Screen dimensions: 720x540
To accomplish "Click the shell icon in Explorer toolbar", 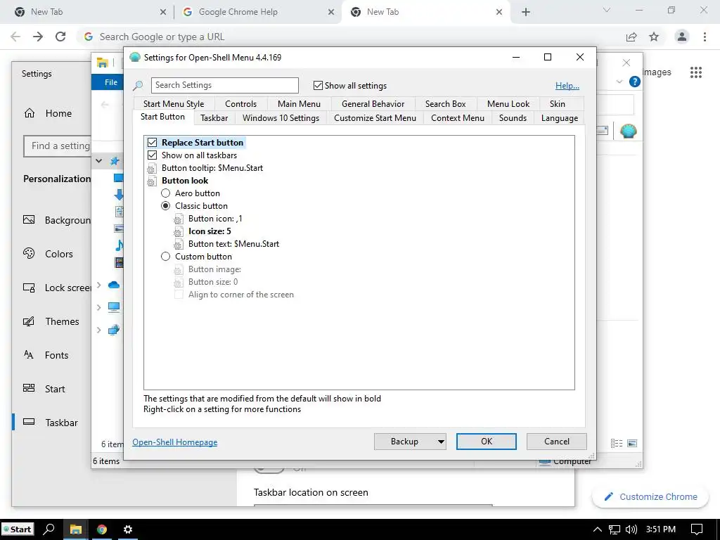I will point(628,131).
